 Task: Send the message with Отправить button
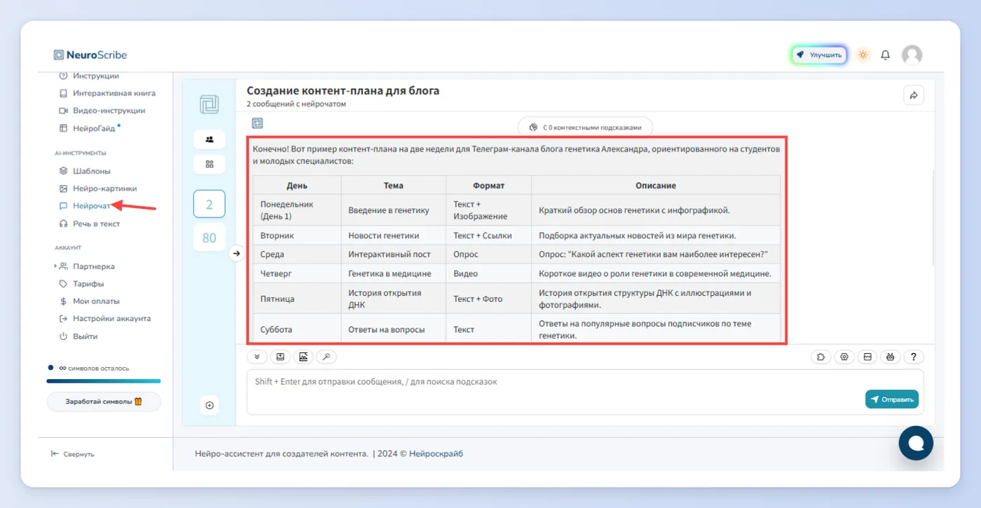point(892,399)
